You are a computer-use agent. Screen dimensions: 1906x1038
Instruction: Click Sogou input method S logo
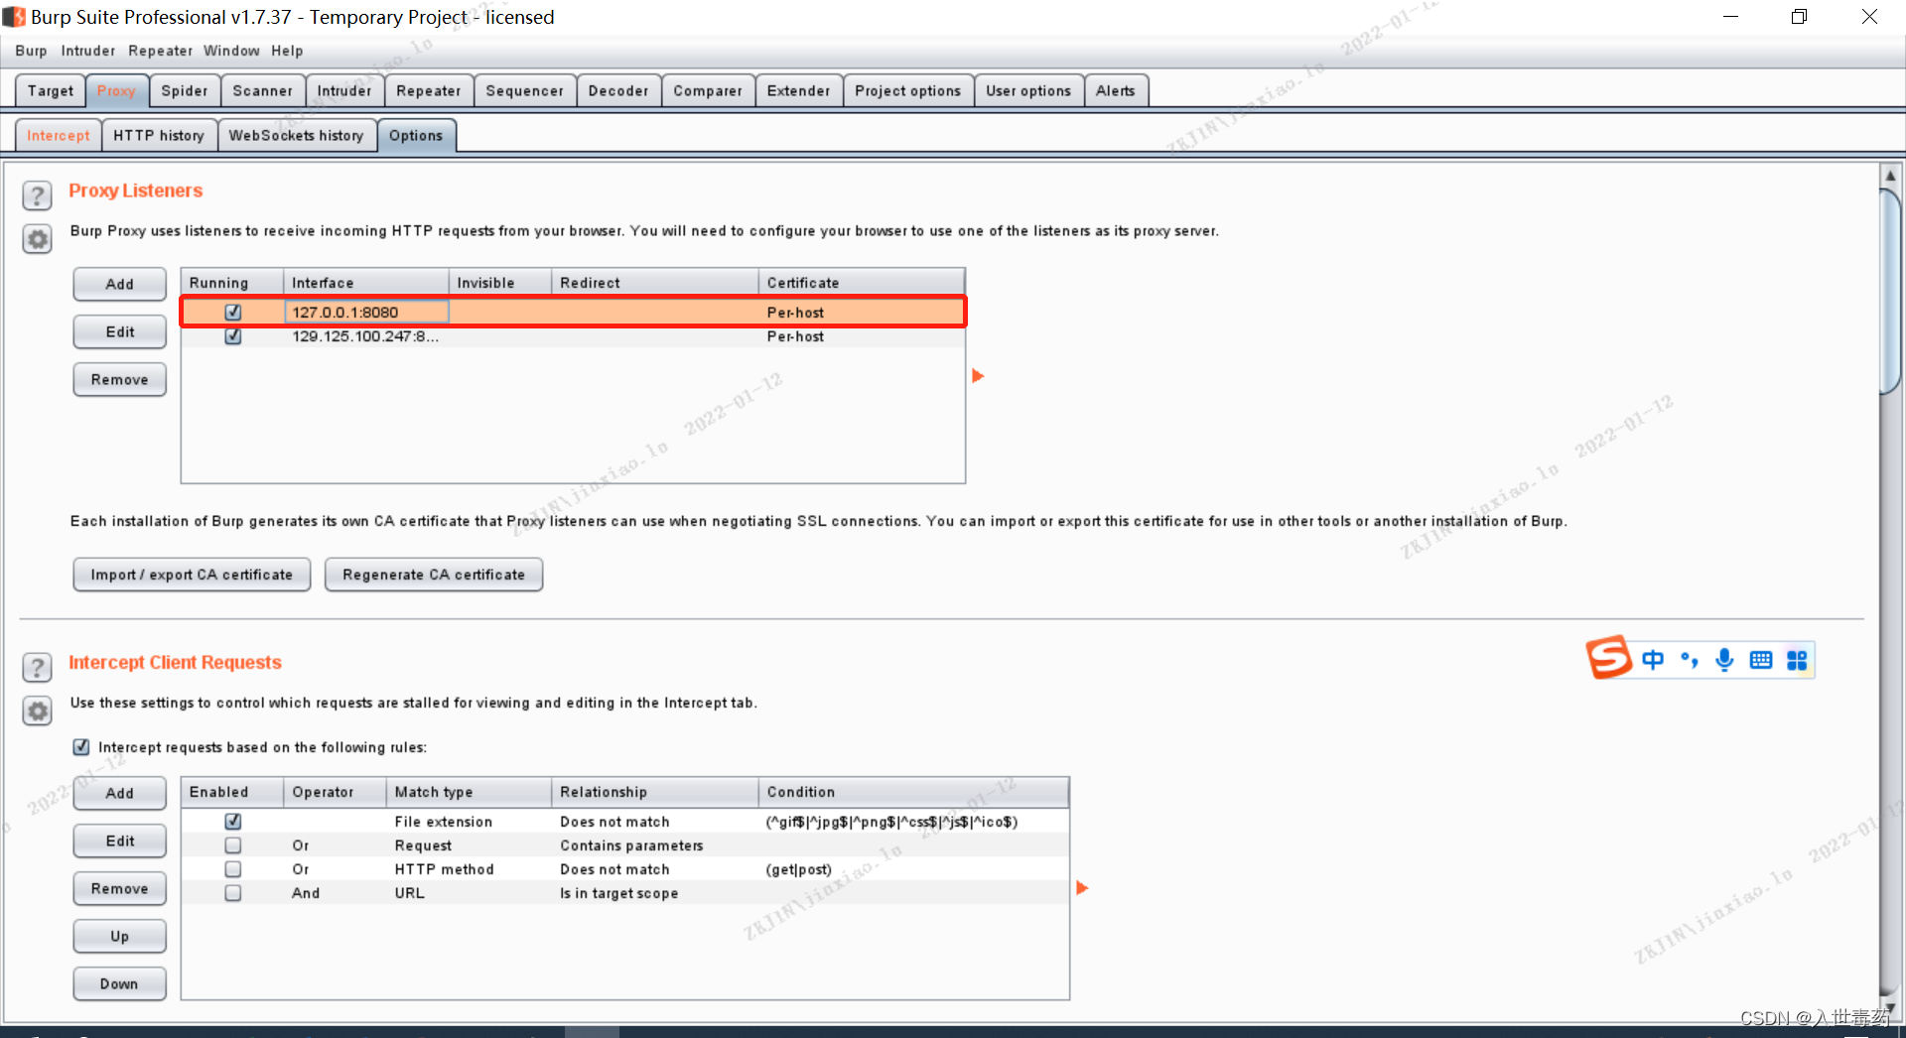pyautogui.click(x=1608, y=657)
